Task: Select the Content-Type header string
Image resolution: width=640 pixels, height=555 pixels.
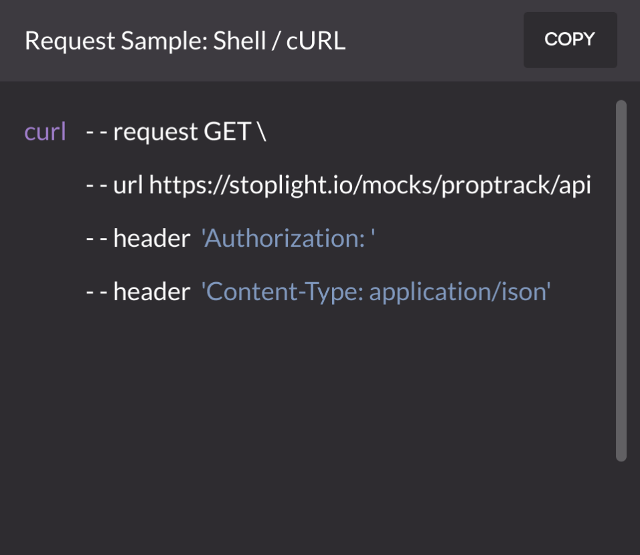Action: pos(377,291)
